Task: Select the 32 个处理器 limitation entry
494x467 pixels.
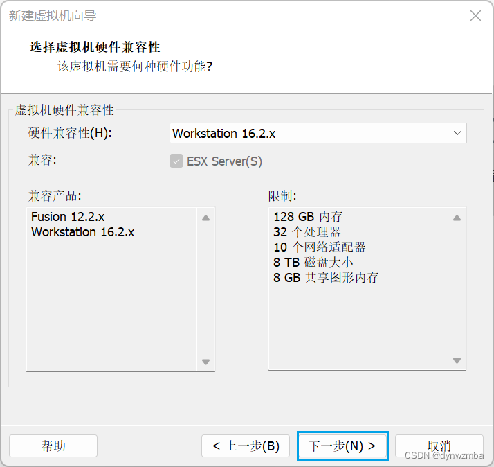Action: (307, 232)
